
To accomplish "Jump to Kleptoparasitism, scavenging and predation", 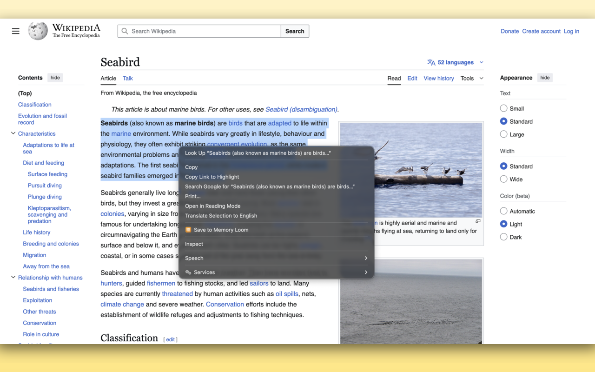I will [x=49, y=214].
